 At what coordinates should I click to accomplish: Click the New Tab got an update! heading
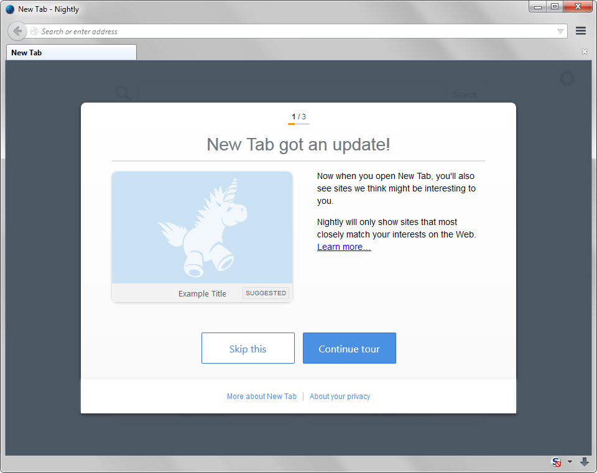click(298, 145)
